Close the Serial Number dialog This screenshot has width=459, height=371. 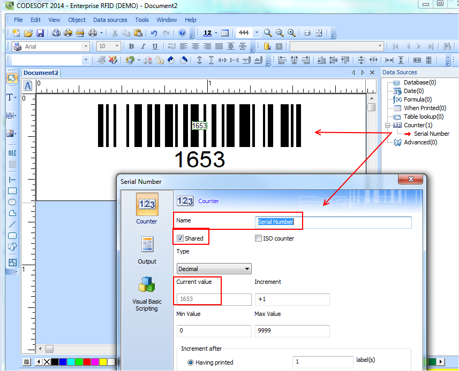[410, 180]
